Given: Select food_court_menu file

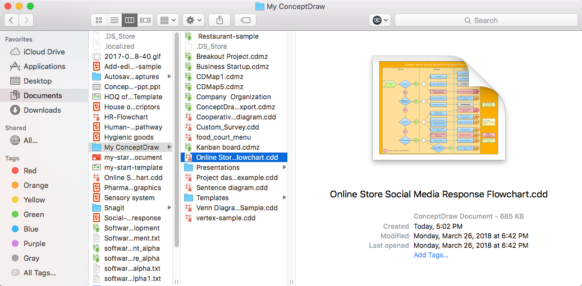Looking at the screenshot, I should (x=234, y=137).
